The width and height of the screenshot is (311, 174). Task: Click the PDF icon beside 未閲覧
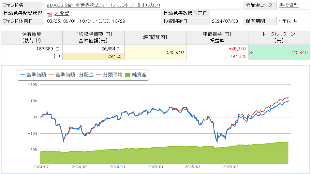[49, 14]
